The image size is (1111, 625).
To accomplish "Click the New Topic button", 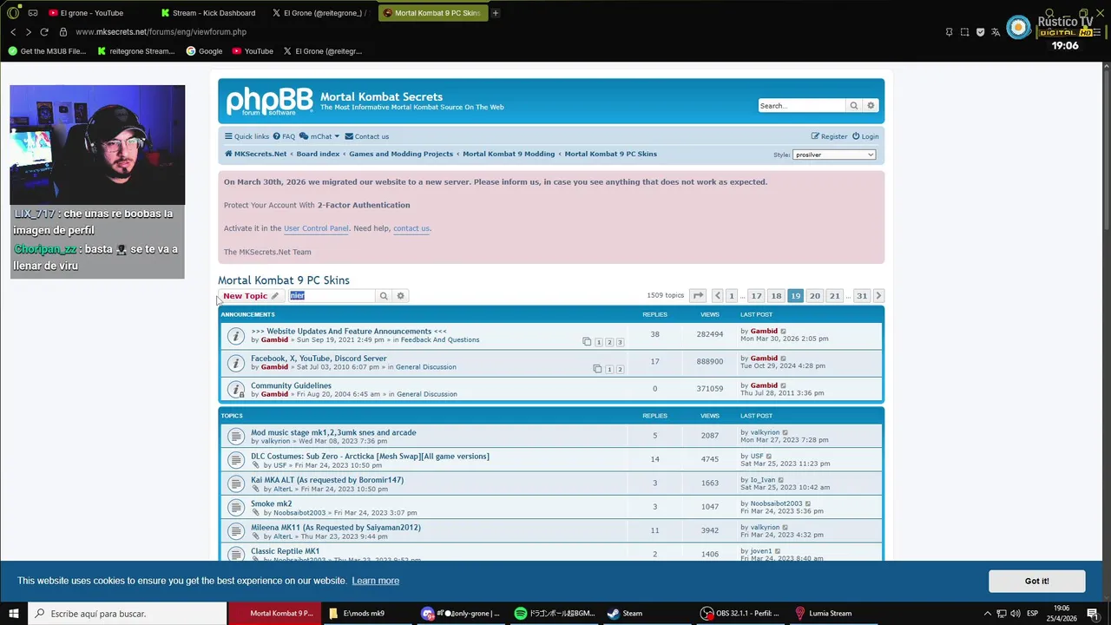I will [x=251, y=296].
